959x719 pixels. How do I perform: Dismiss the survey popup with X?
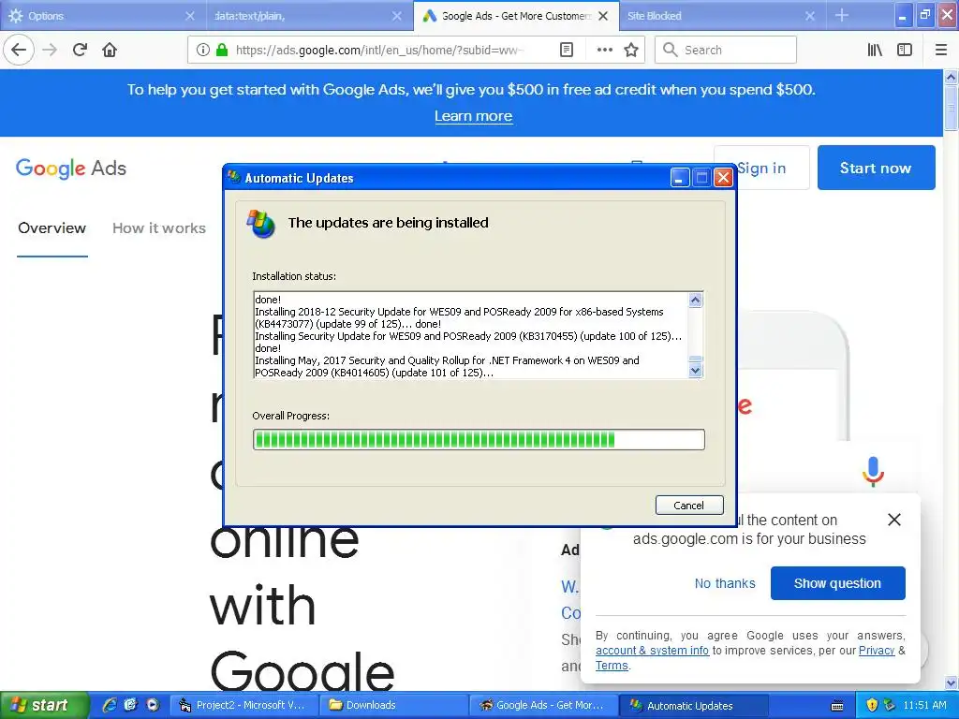[x=894, y=520]
